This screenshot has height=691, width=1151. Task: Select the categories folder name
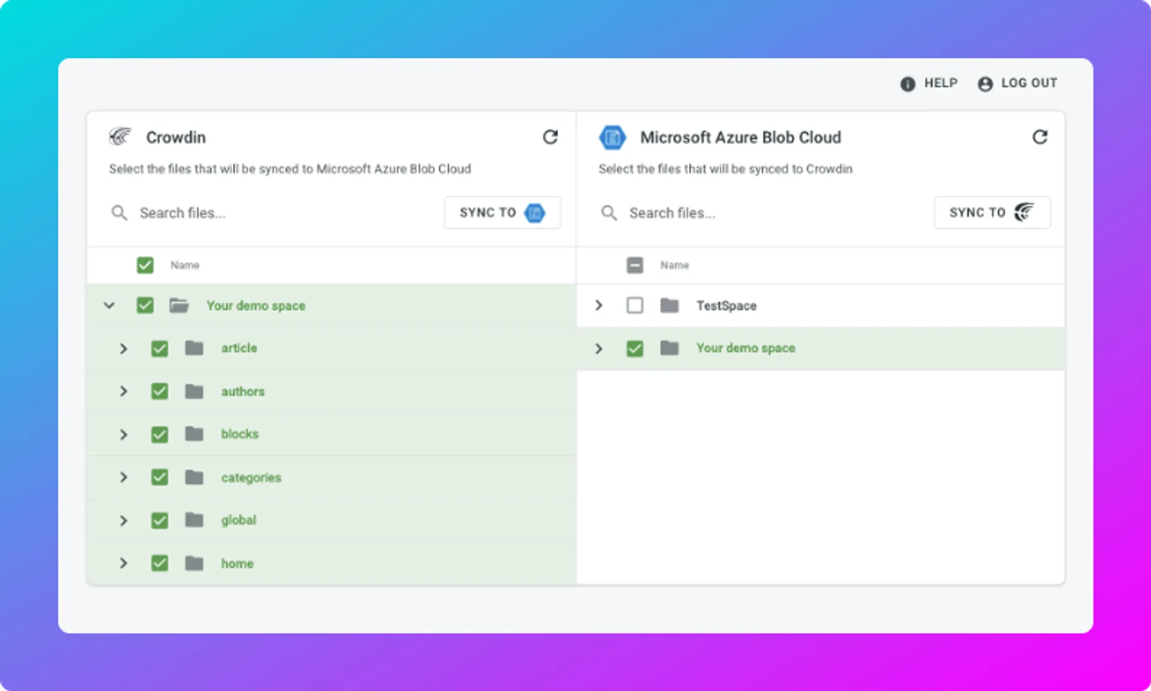(x=251, y=477)
